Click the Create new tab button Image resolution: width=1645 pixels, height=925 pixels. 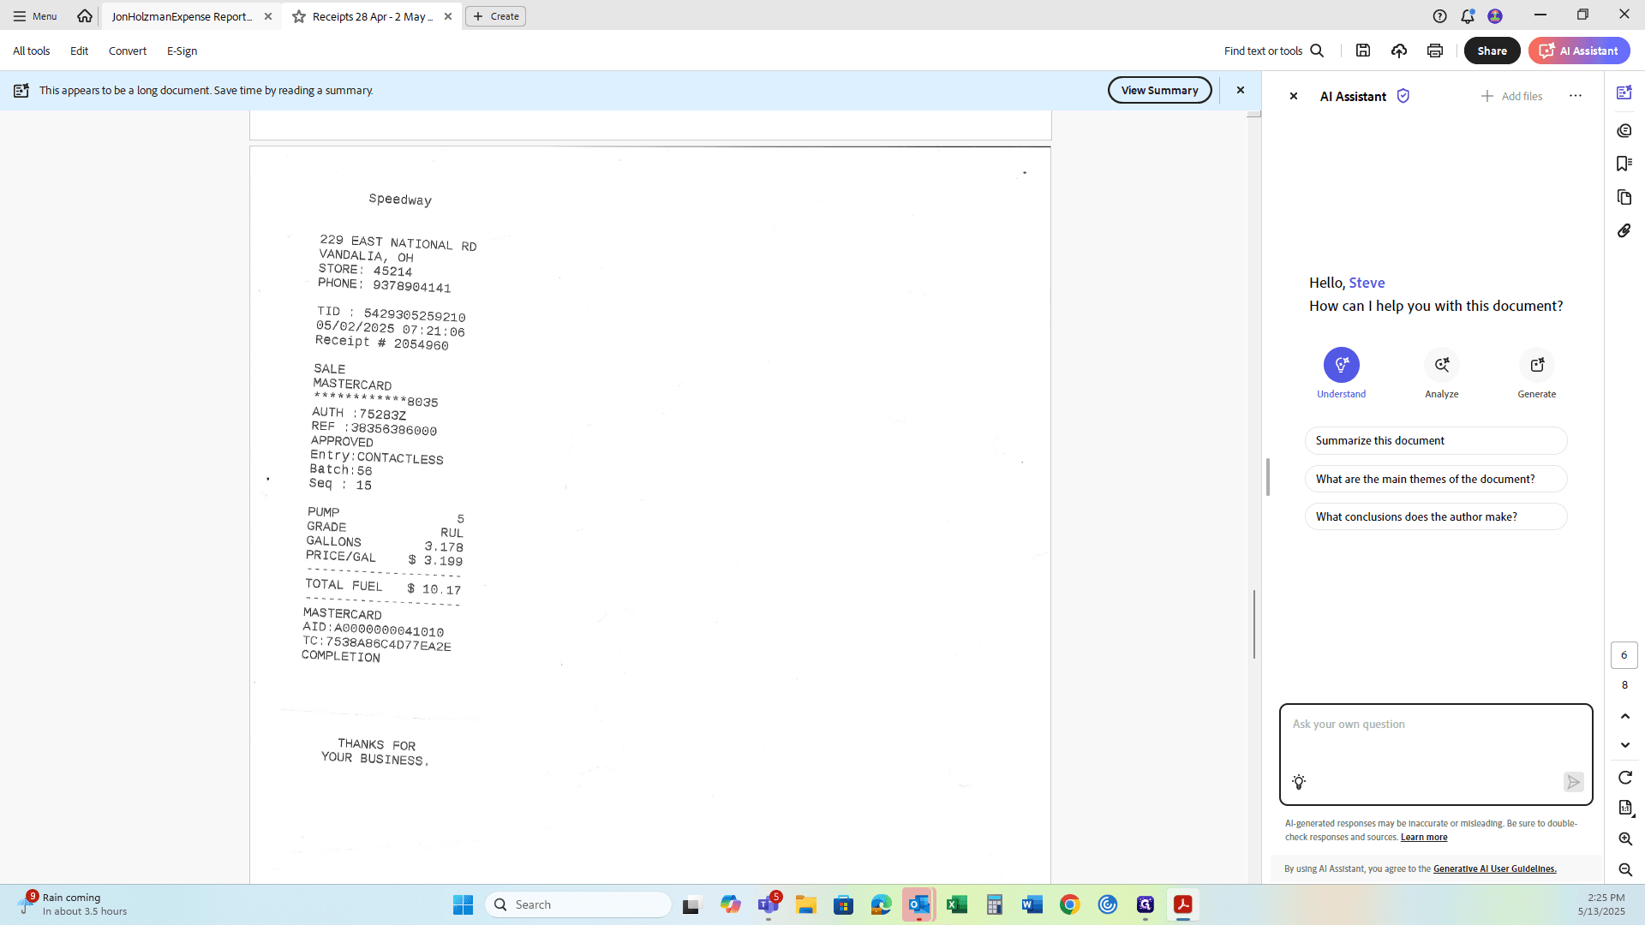click(x=495, y=16)
